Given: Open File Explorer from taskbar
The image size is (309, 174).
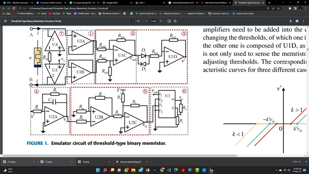Looking at the screenshot, I should [133, 170].
